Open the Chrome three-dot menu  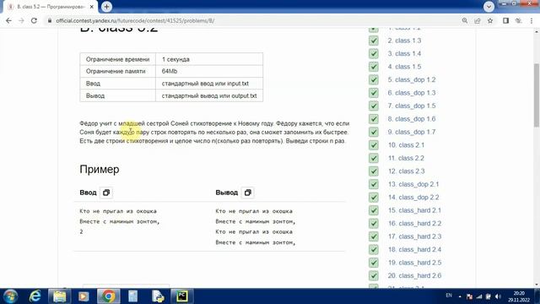[532, 20]
